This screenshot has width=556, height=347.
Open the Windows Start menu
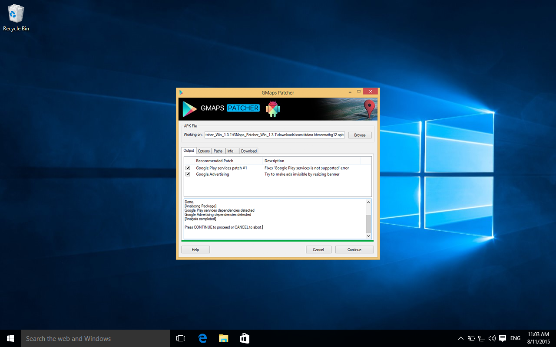[10, 338]
